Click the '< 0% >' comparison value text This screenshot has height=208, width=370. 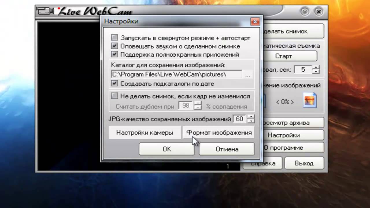285,102
